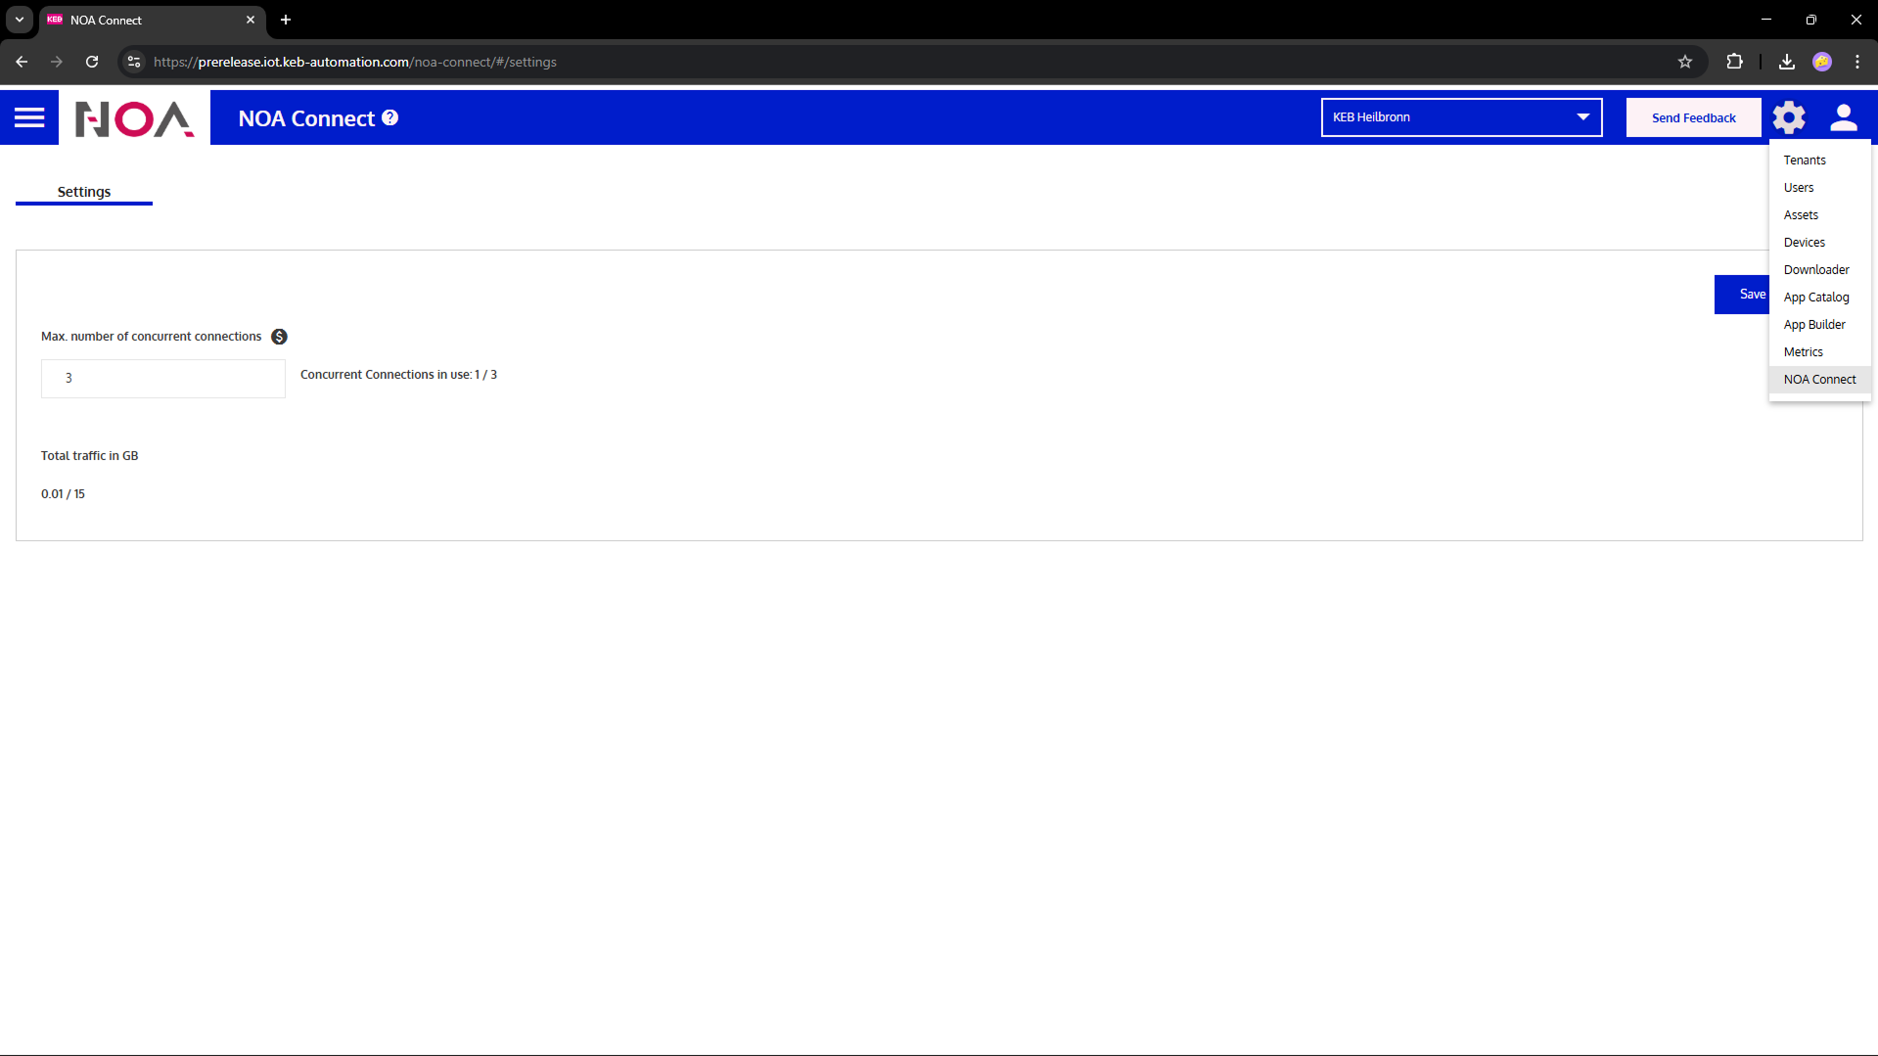Click the max concurrent connections field
This screenshot has width=1878, height=1056.
click(163, 379)
